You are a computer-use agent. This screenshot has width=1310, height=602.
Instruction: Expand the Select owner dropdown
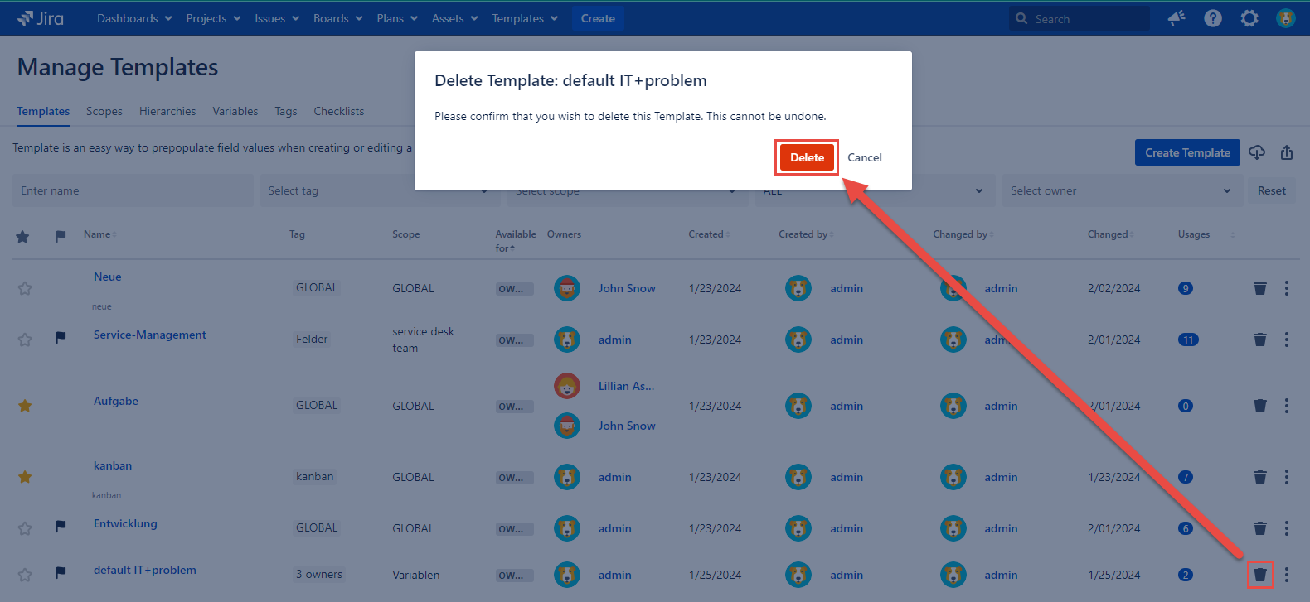tap(1121, 190)
